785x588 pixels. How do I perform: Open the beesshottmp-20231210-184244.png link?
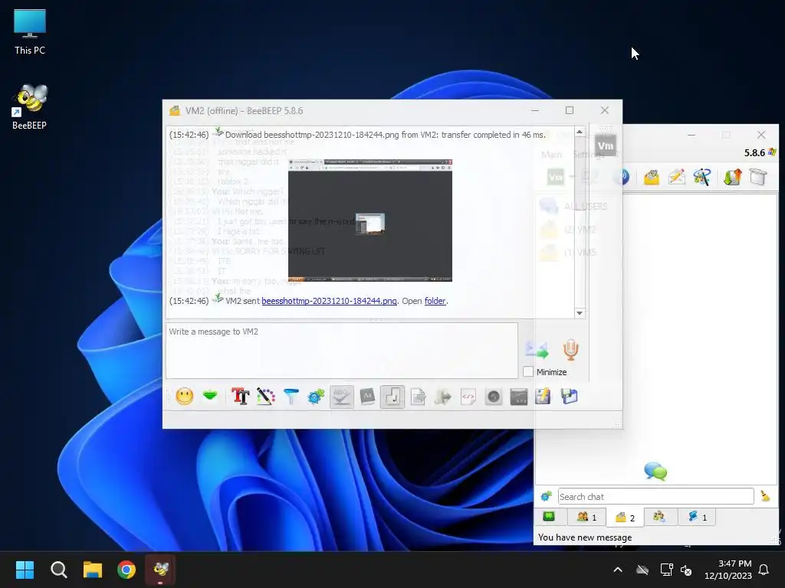pos(329,301)
